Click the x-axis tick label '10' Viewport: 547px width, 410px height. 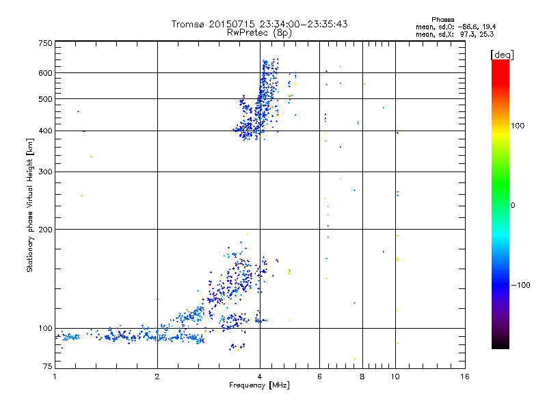pyautogui.click(x=395, y=377)
